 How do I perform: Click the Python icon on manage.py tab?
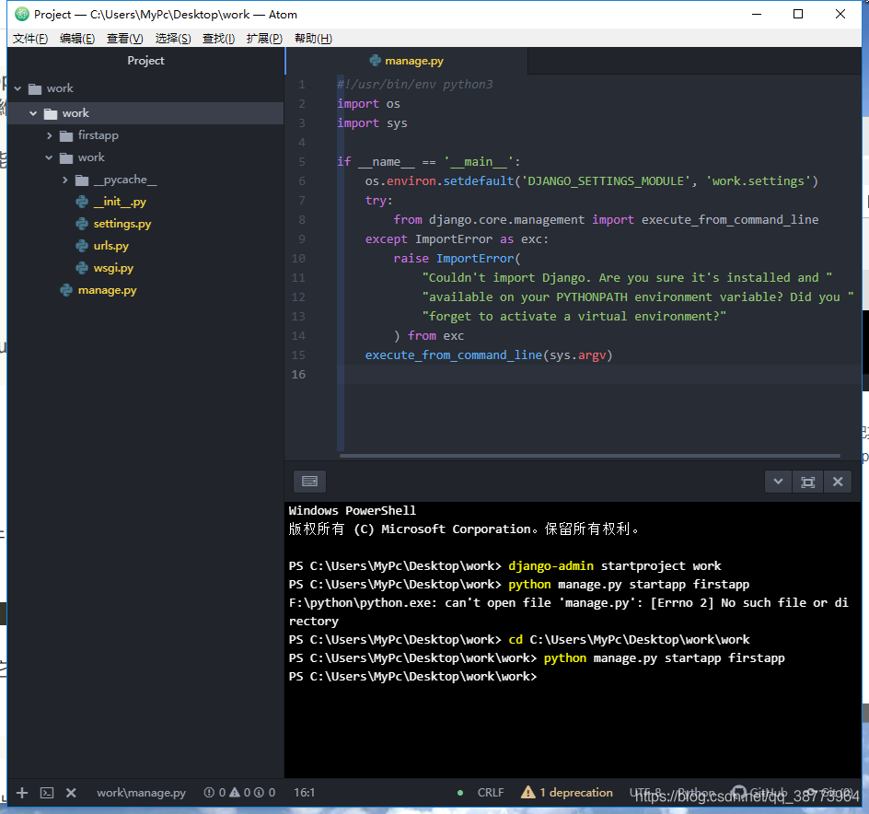376,61
